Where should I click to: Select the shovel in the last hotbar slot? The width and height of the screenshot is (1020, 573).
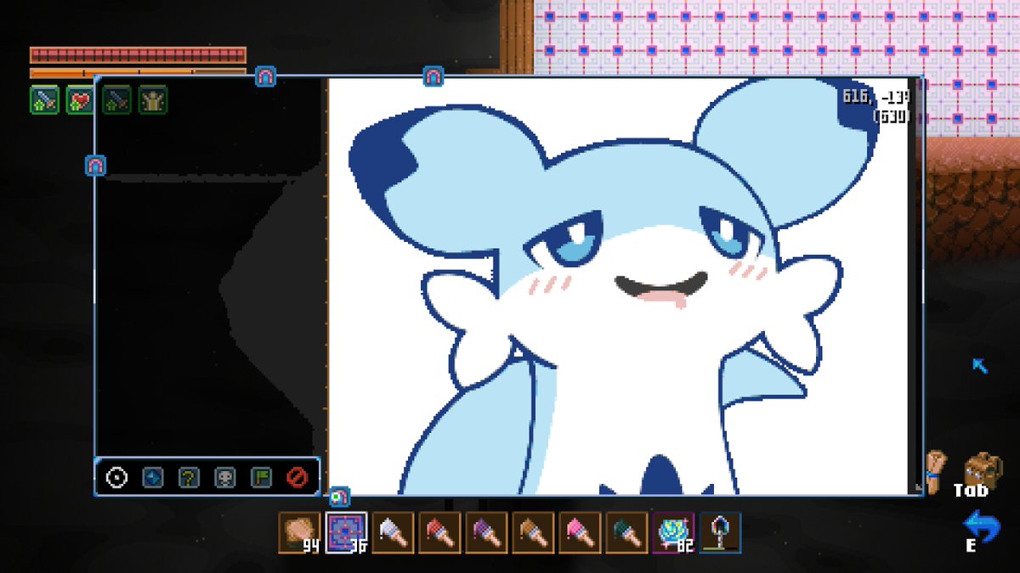click(719, 533)
